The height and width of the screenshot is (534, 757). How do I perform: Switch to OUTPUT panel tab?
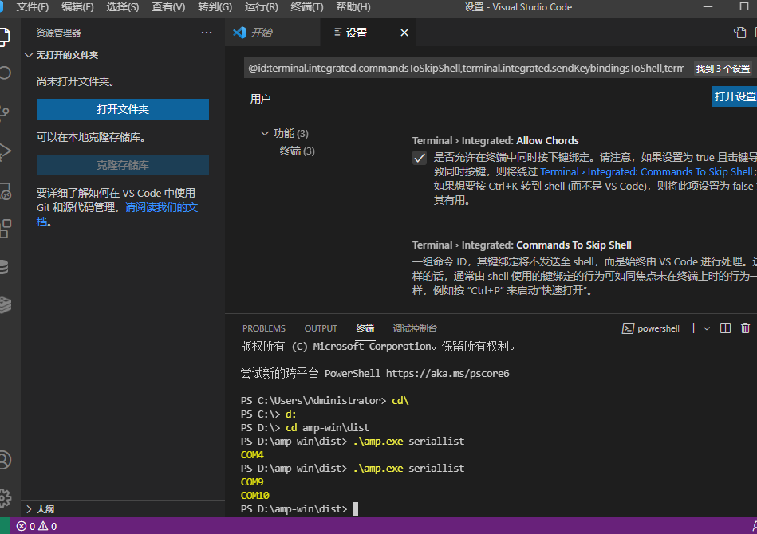click(x=321, y=328)
